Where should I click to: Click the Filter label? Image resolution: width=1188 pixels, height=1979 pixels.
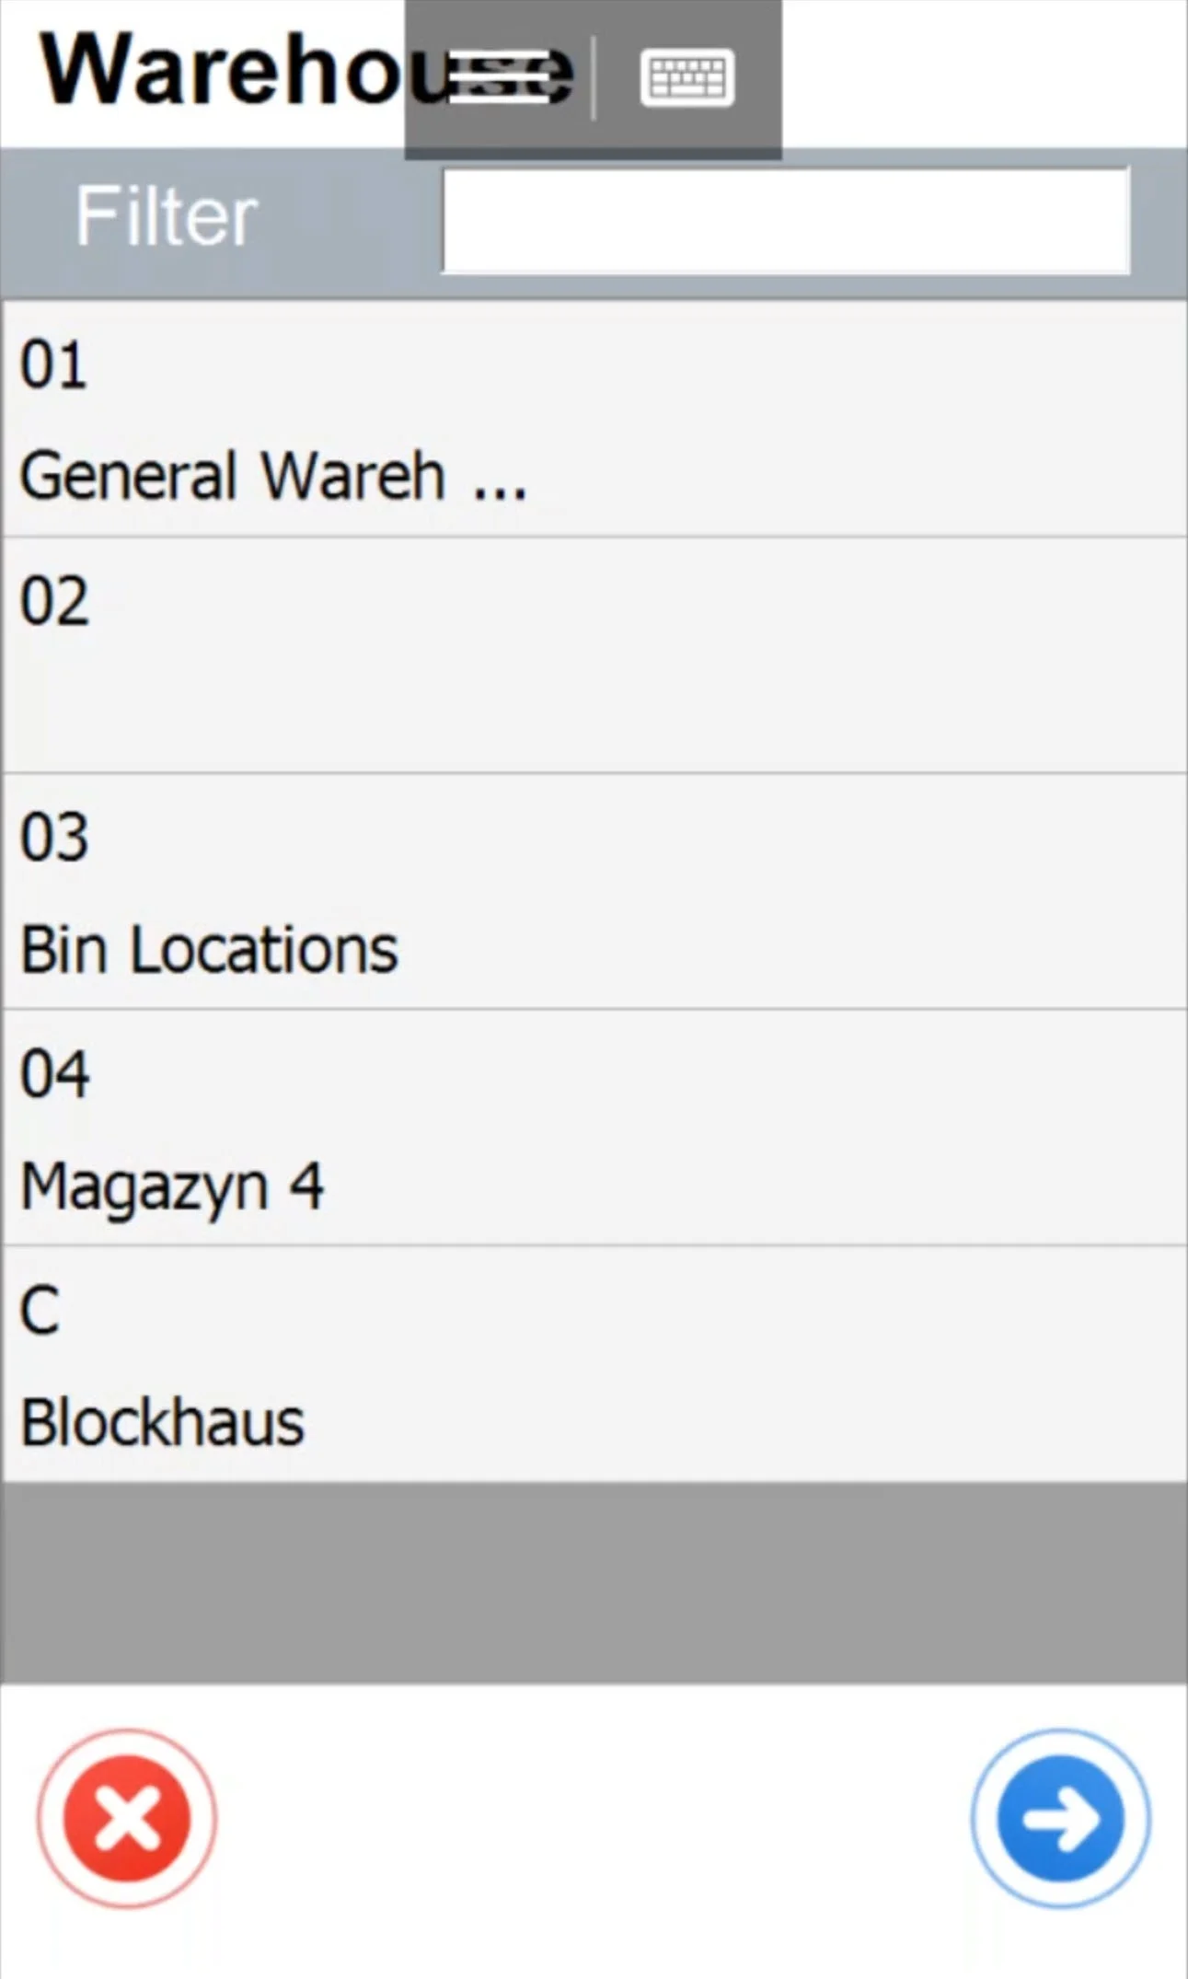tap(167, 217)
